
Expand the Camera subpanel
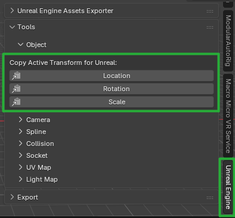pos(20,120)
